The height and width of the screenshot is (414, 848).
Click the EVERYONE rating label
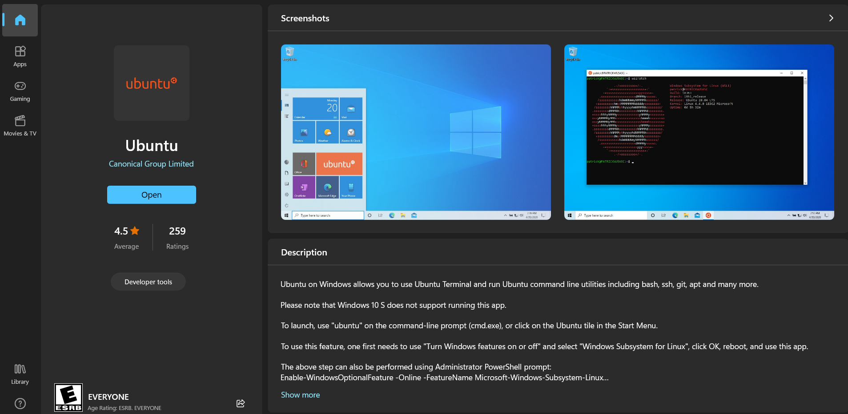coord(109,397)
